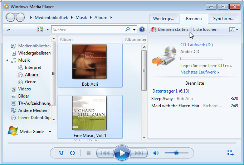Switch to the Synchronisieren tab
244x165 pixels.
pyautogui.click(x=224, y=19)
